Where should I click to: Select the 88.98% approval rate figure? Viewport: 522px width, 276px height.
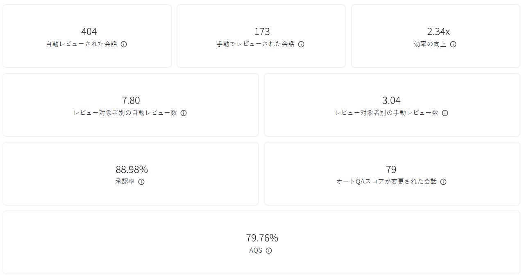tap(132, 169)
